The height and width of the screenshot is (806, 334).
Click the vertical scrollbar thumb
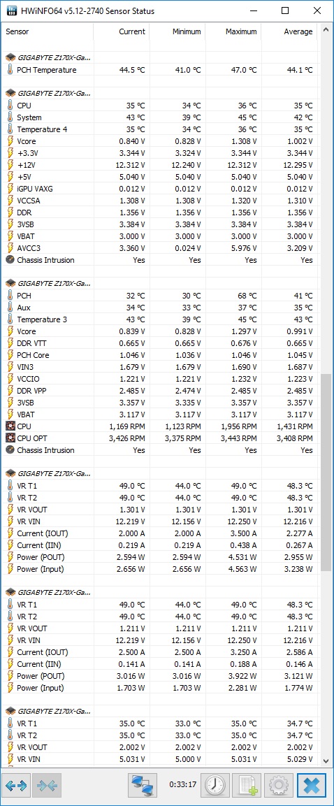tap(326, 473)
